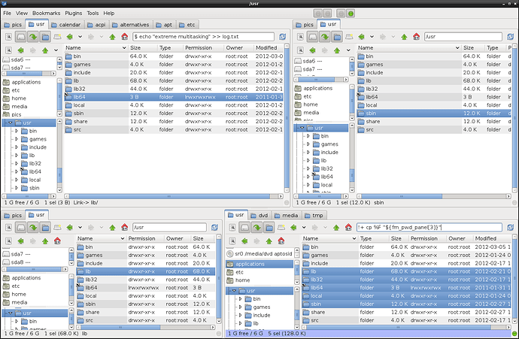Click horizontal scrollbar under top-right file list

[x=434, y=196]
